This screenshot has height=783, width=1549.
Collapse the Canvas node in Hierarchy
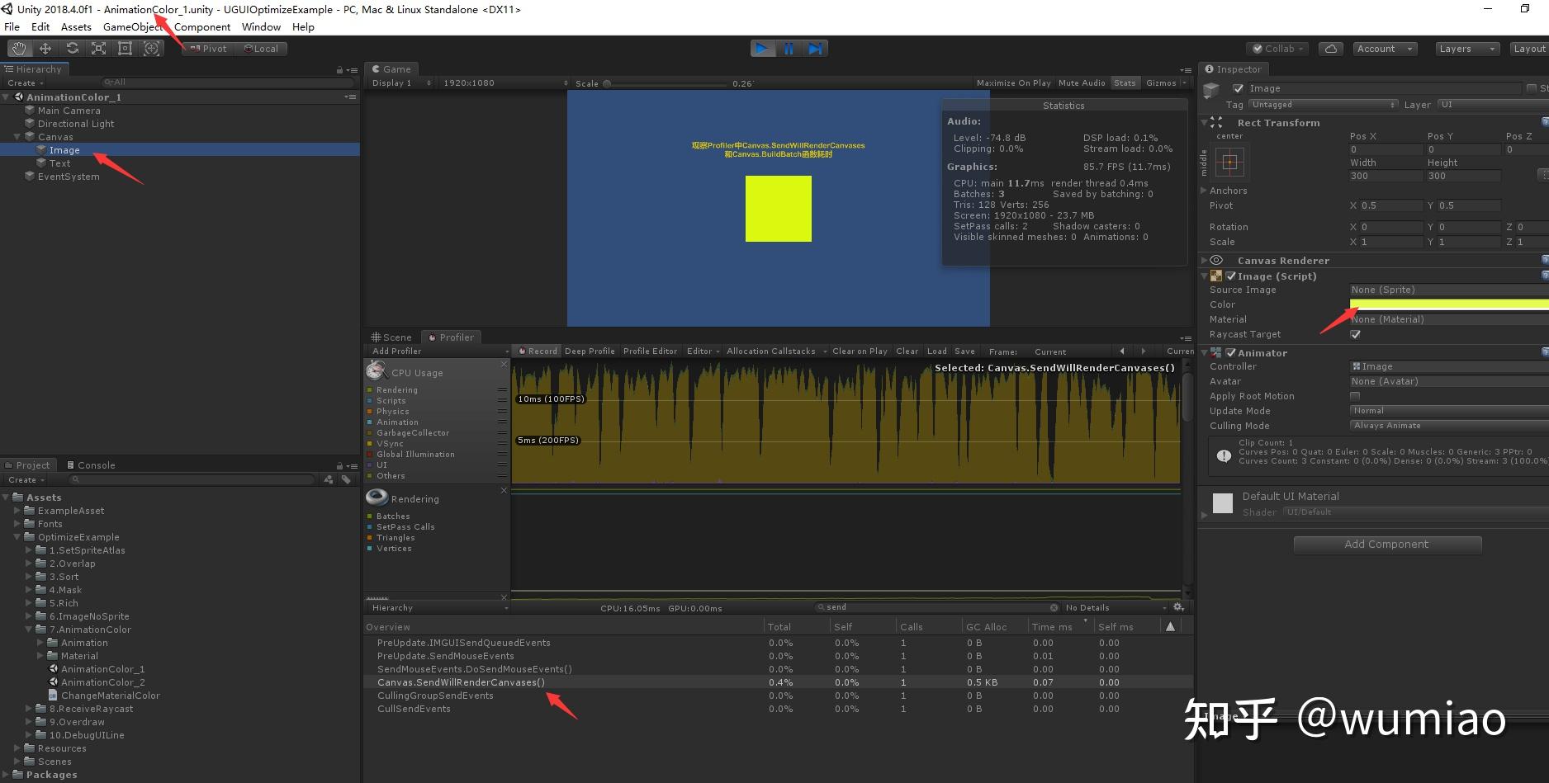[17, 137]
